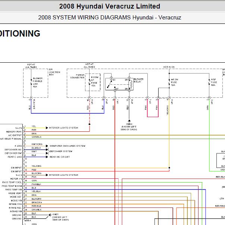225x225 pixels.
Task: Select the 'K LINE' pin label
Action: coord(18,146)
